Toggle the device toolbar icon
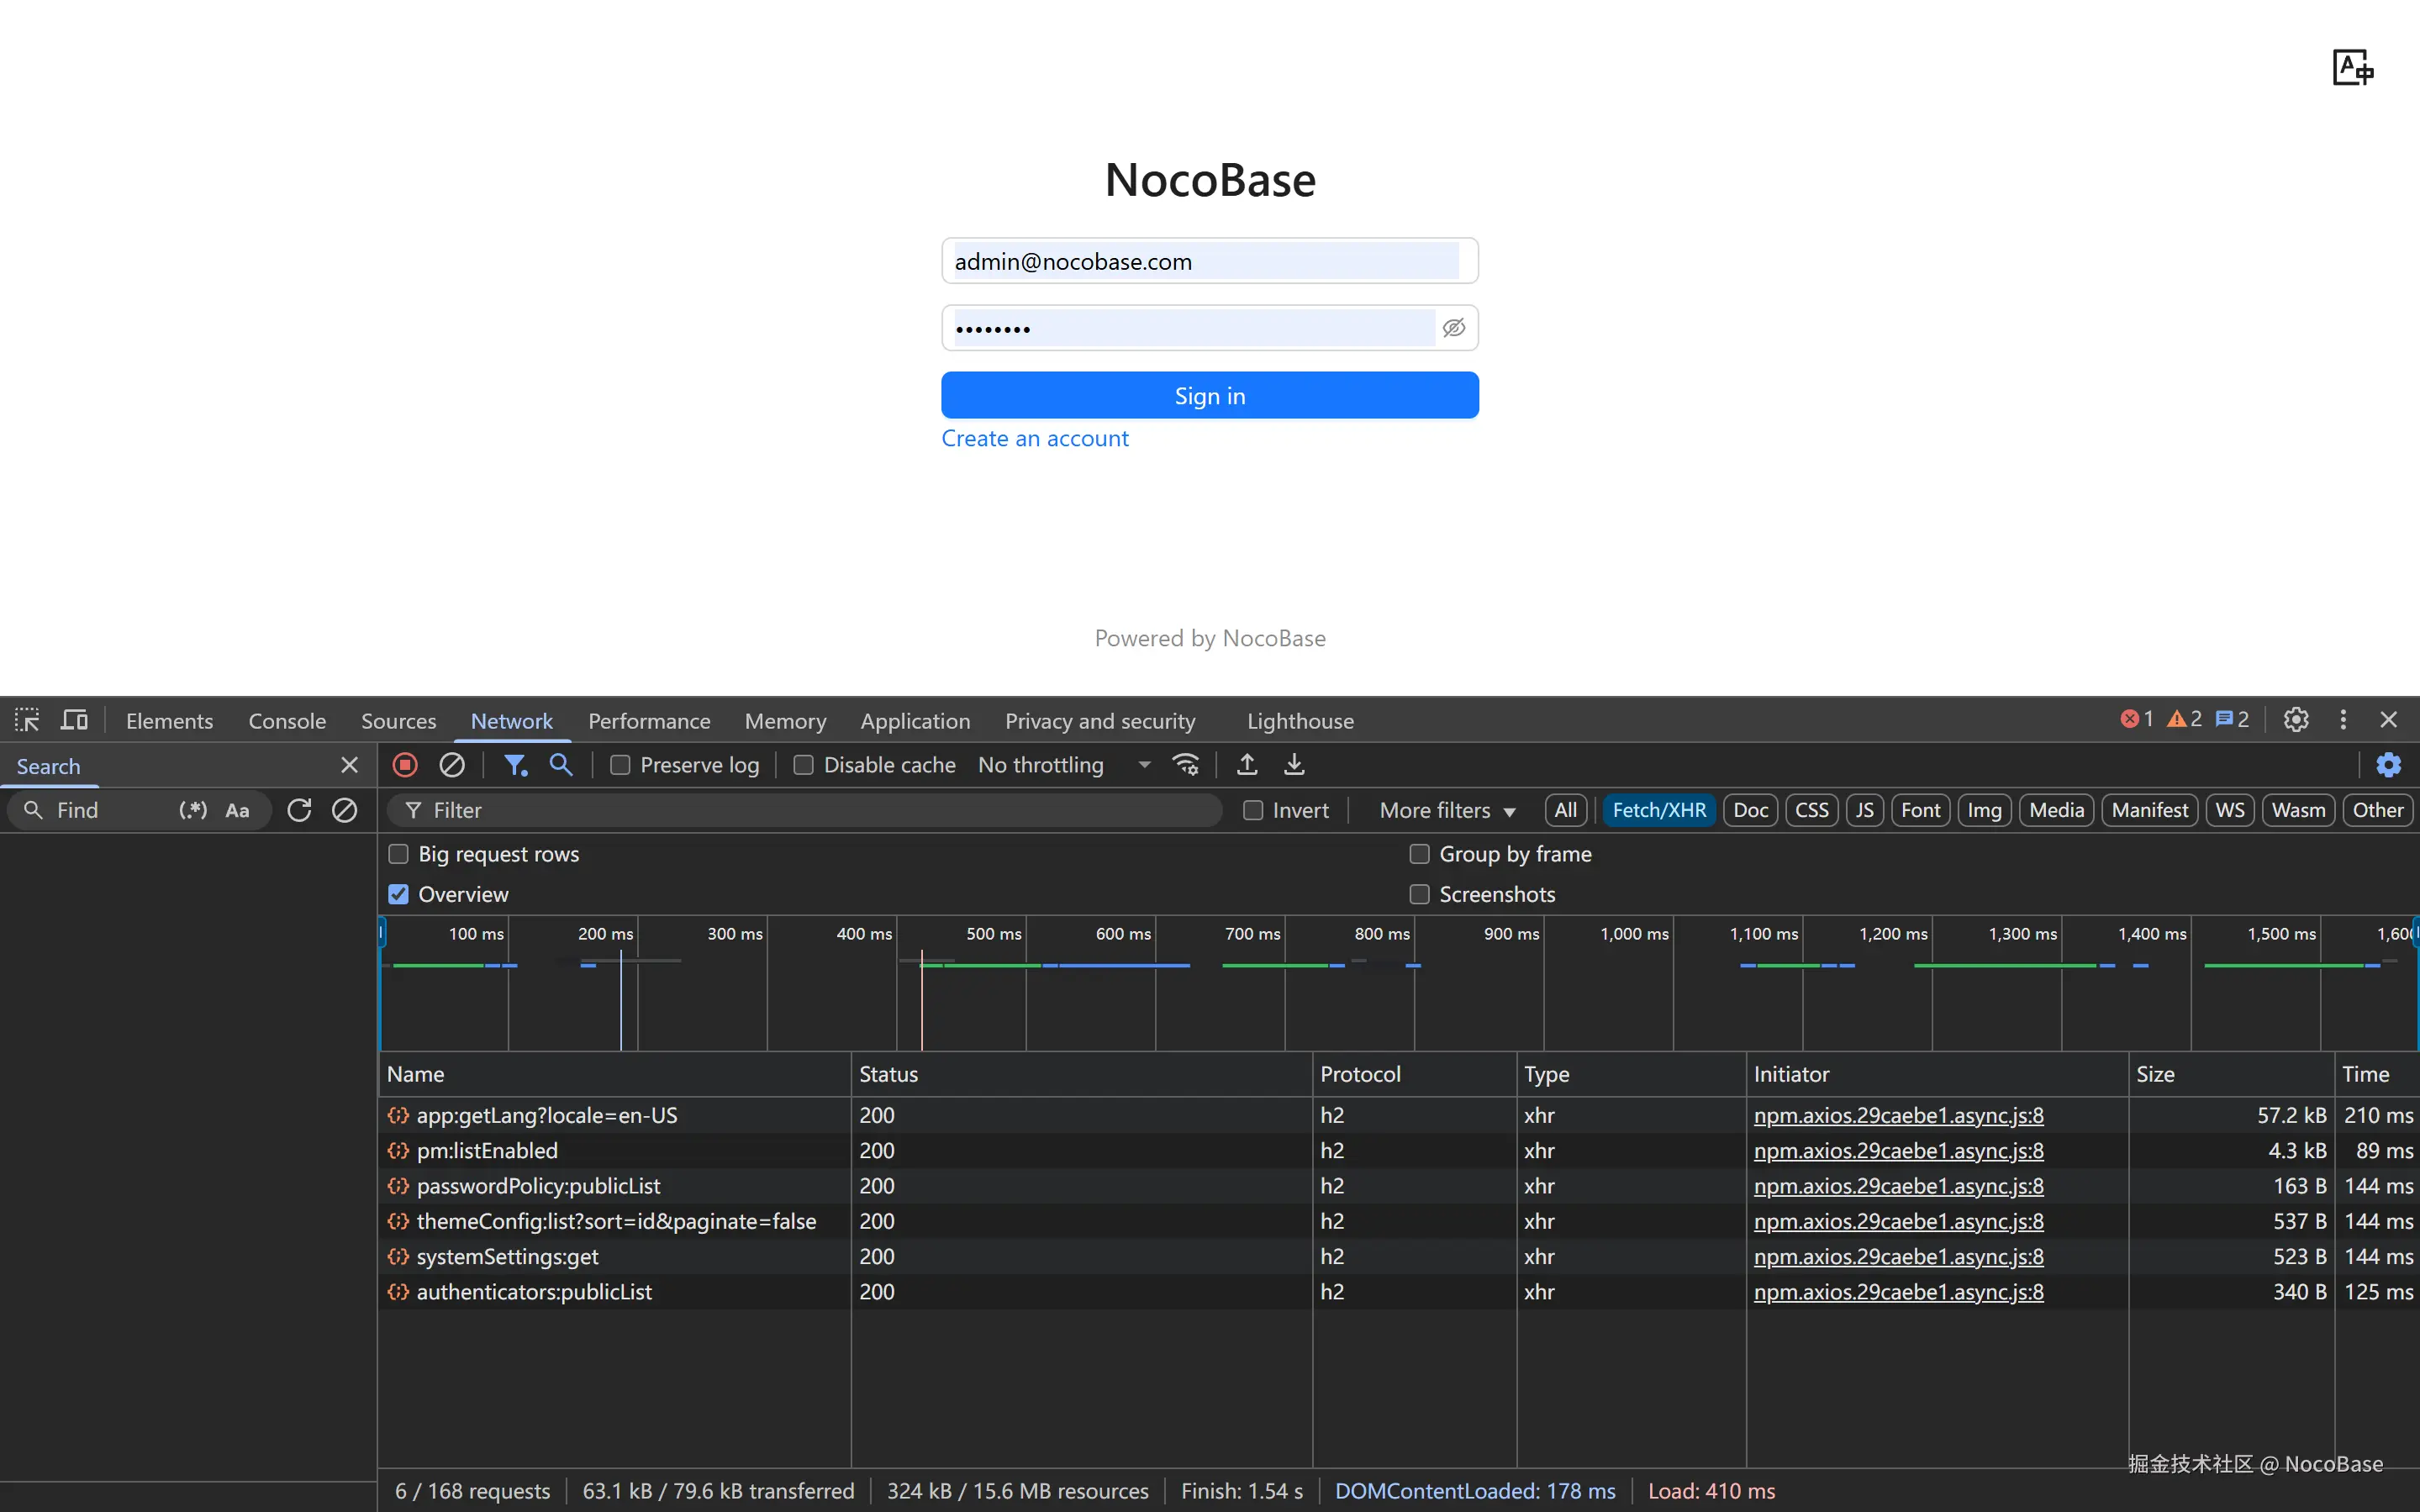Viewport: 2420px width, 1512px height. [x=74, y=720]
